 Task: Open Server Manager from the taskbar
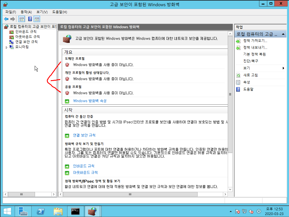tap(23, 211)
